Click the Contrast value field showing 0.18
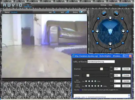The width and height of the screenshot is (135, 100). click(x=117, y=75)
